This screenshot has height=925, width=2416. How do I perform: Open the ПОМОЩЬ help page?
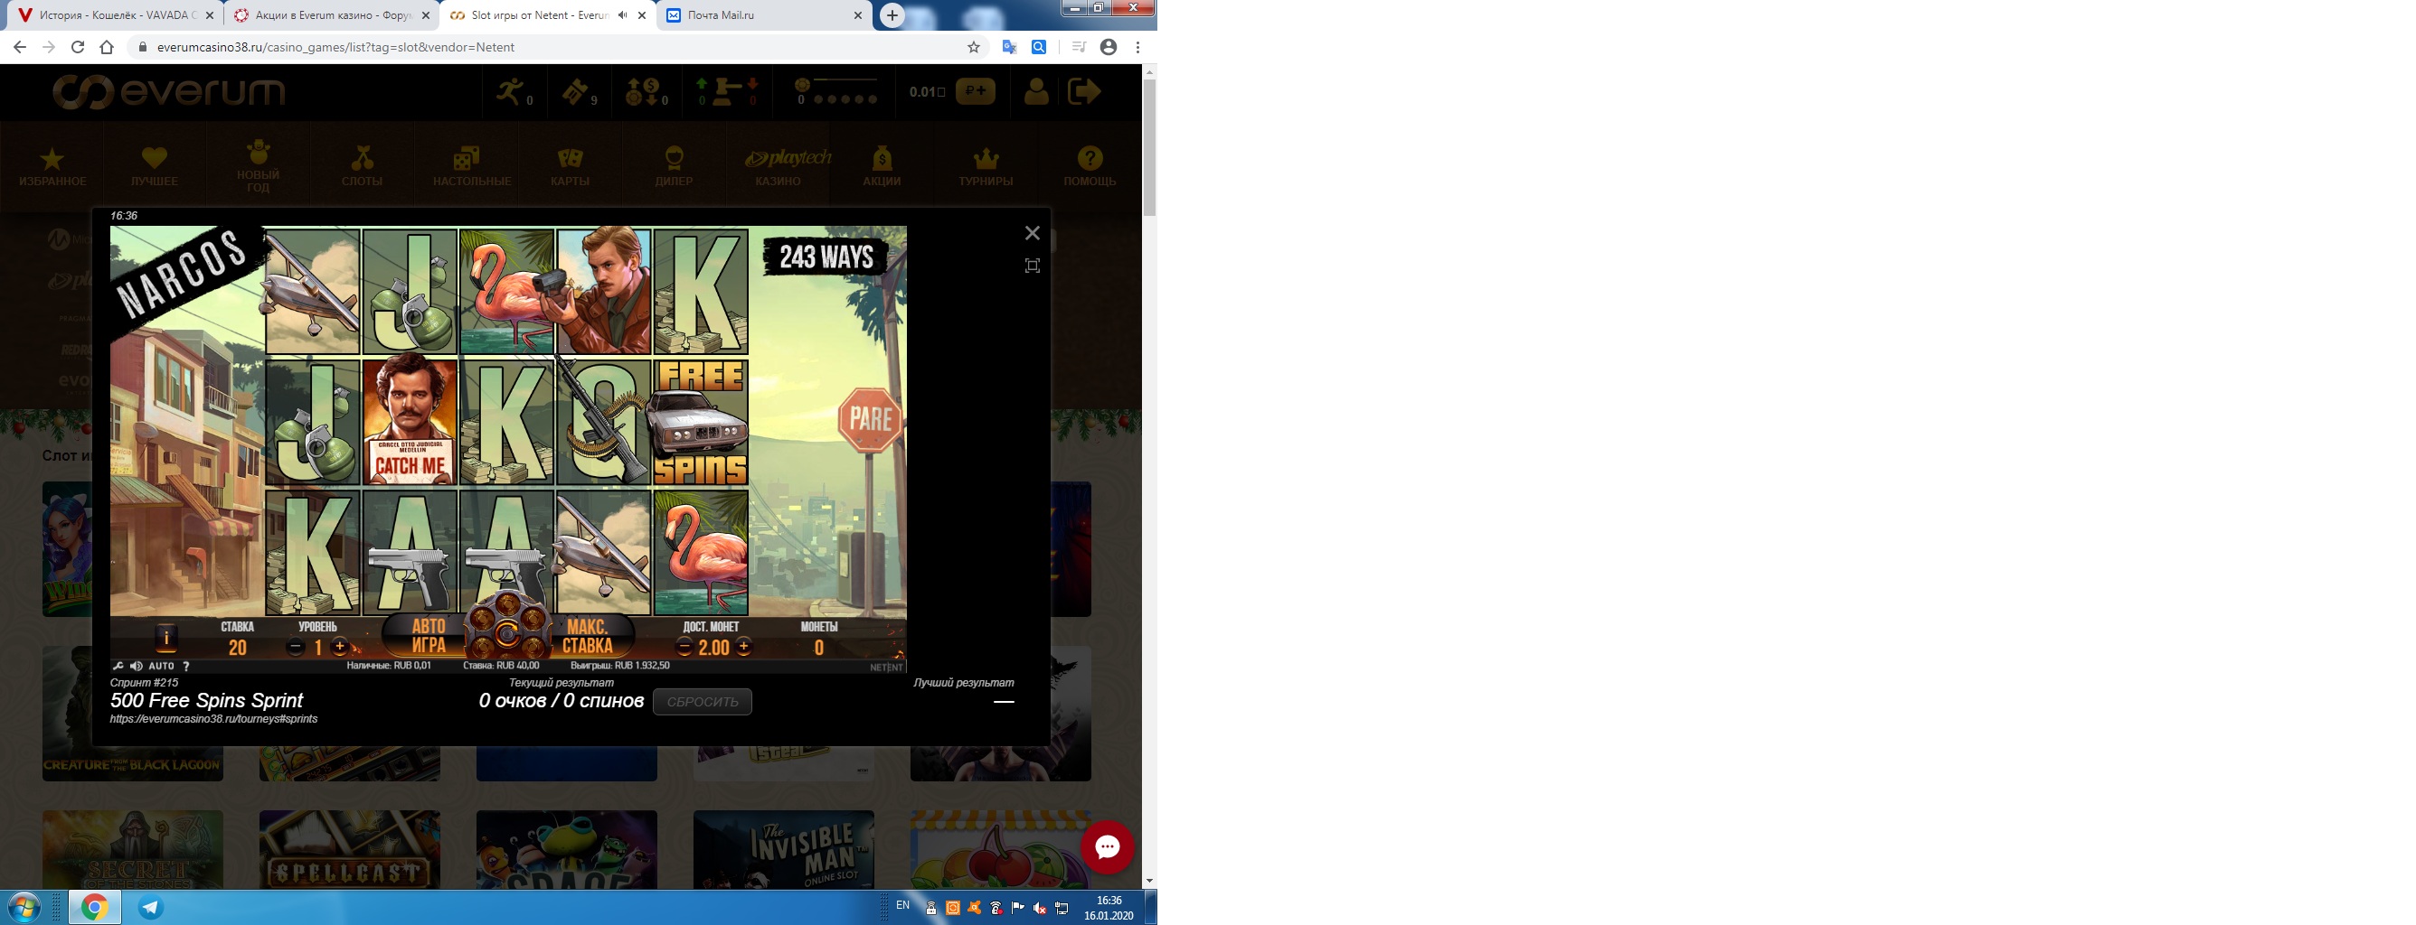click(x=1090, y=167)
